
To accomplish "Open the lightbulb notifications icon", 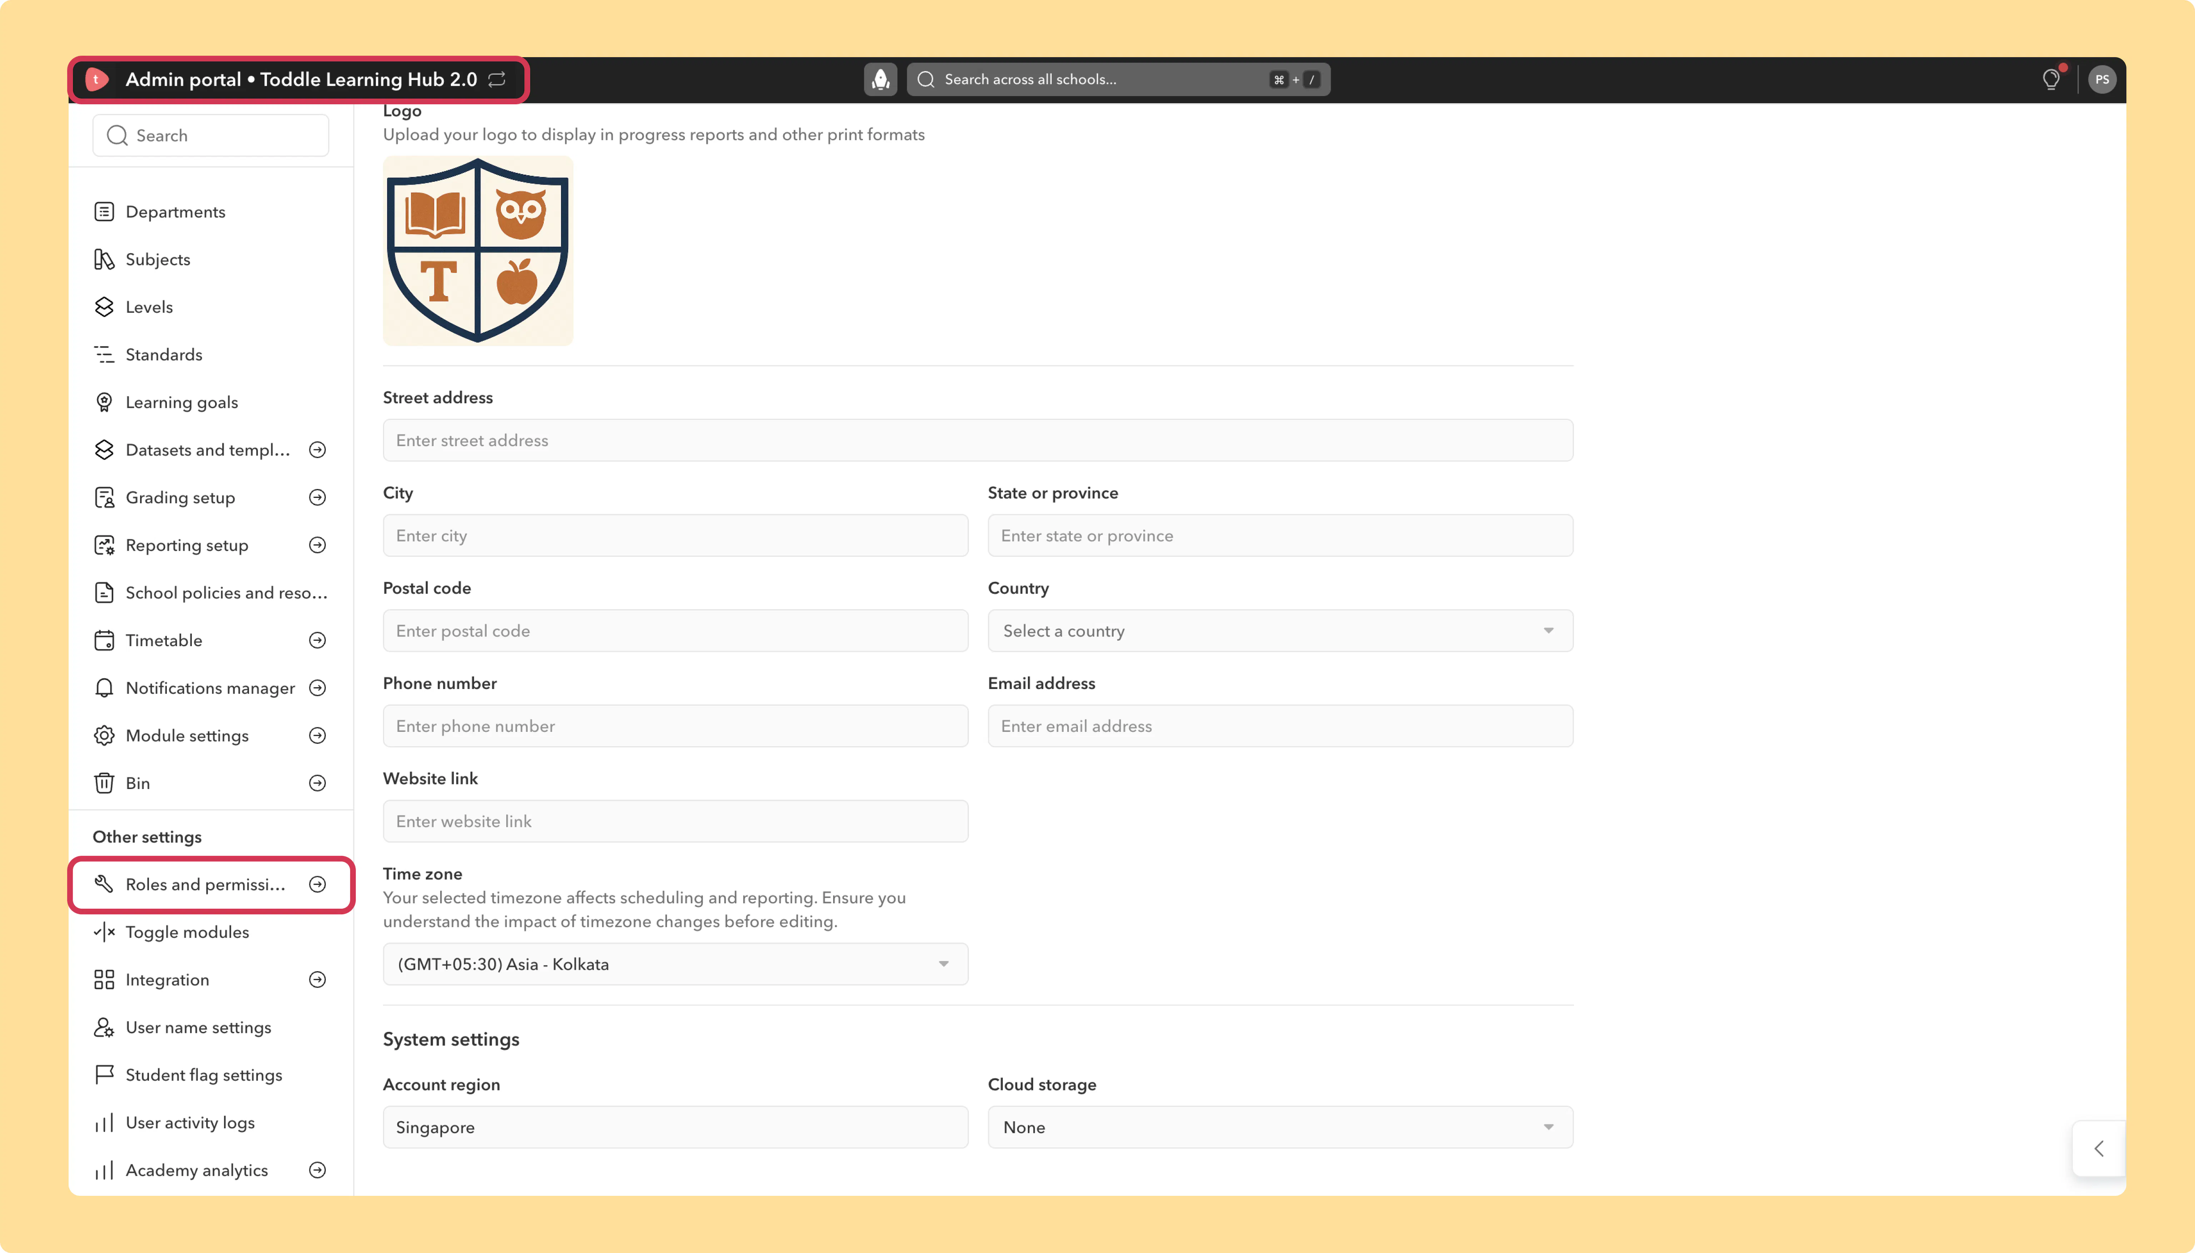I will (2051, 79).
